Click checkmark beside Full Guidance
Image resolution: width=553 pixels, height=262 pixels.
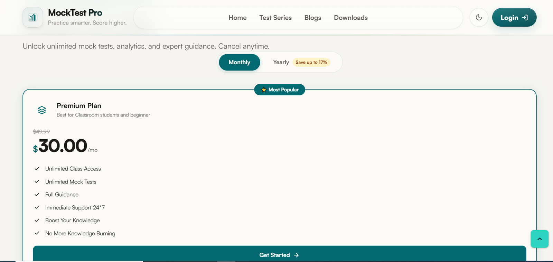click(x=37, y=195)
